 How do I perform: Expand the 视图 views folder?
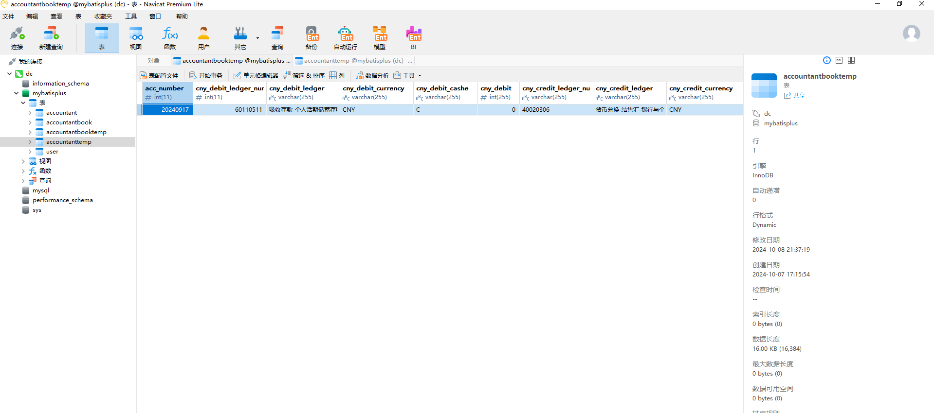(x=23, y=161)
